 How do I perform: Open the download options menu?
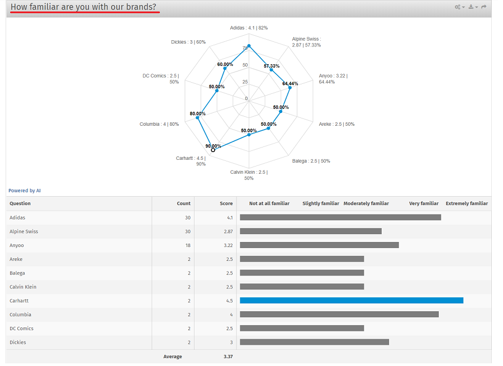tap(472, 7)
